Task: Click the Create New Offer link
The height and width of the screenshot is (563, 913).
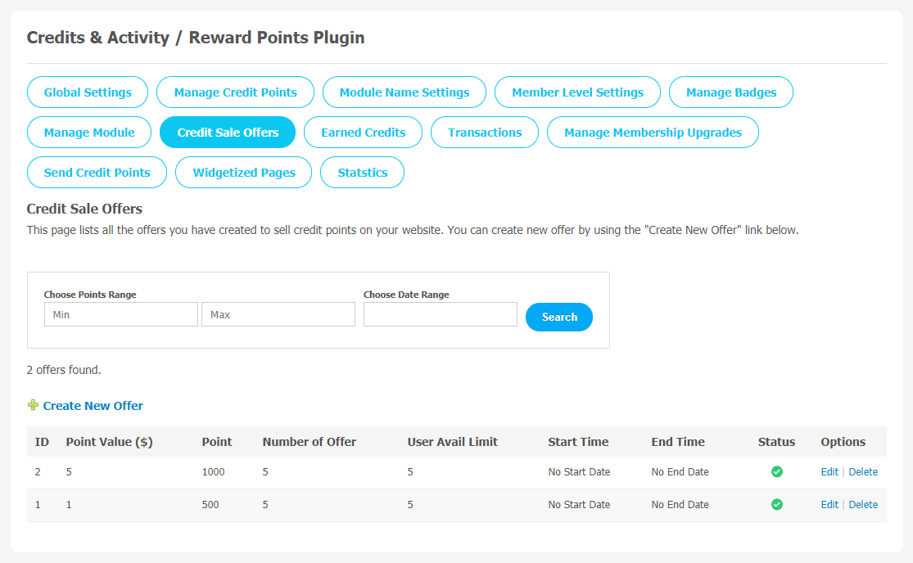Action: (x=93, y=405)
